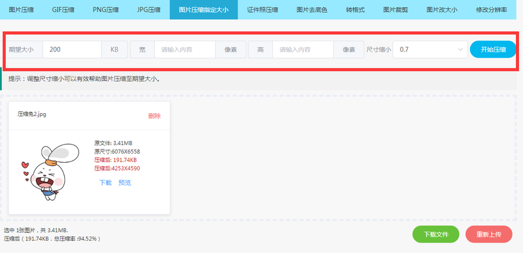This screenshot has height=253, width=523.
Task: Focus the 宽 pixel width input
Action: pyautogui.click(x=185, y=50)
